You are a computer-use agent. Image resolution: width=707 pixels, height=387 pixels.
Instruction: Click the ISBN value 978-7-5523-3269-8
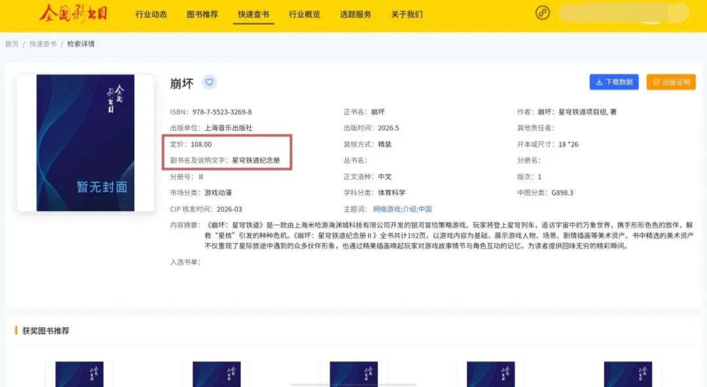pos(222,112)
